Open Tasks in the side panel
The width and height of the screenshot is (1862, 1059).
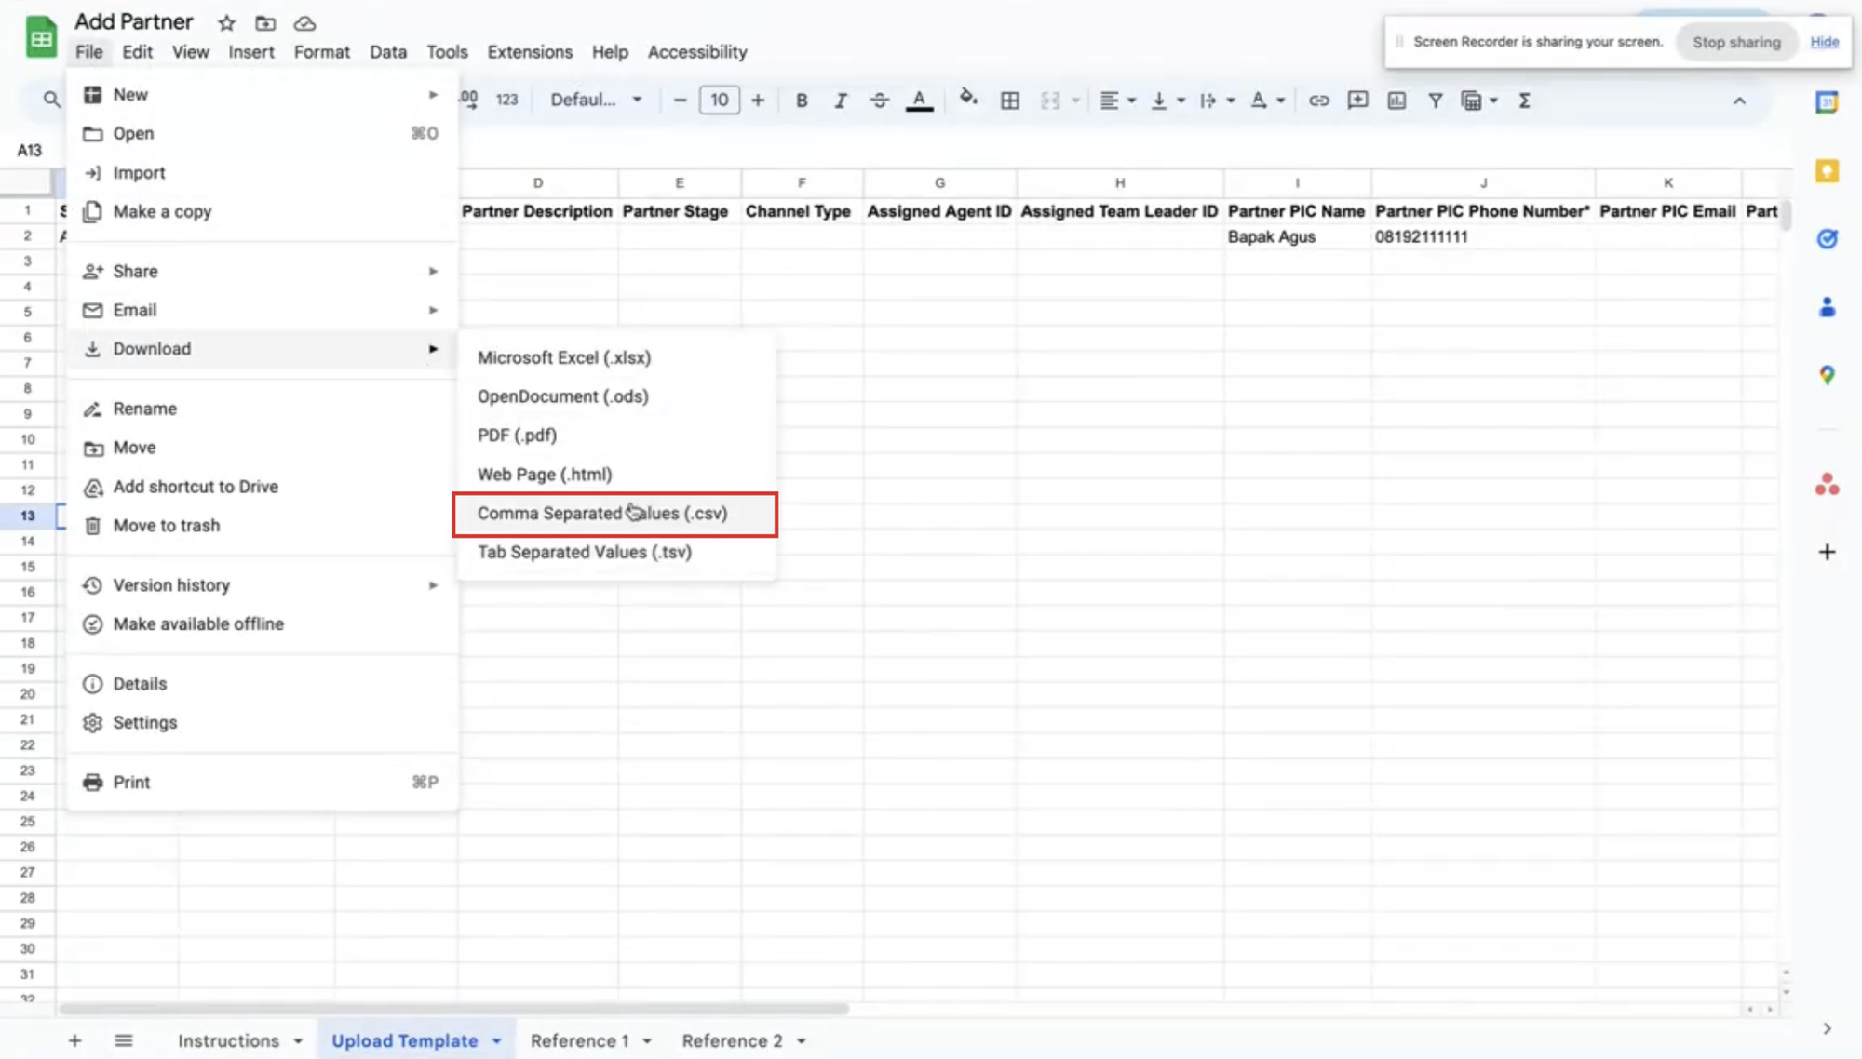coord(1827,239)
